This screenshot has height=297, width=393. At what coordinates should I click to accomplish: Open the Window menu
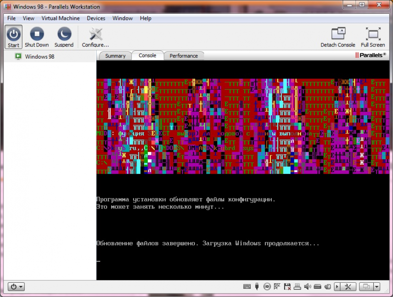click(x=123, y=18)
